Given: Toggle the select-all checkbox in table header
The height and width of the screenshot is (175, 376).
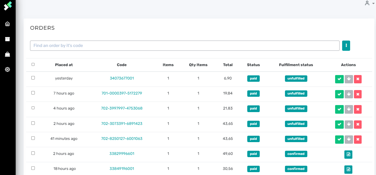Looking at the screenshot, I should point(33,65).
